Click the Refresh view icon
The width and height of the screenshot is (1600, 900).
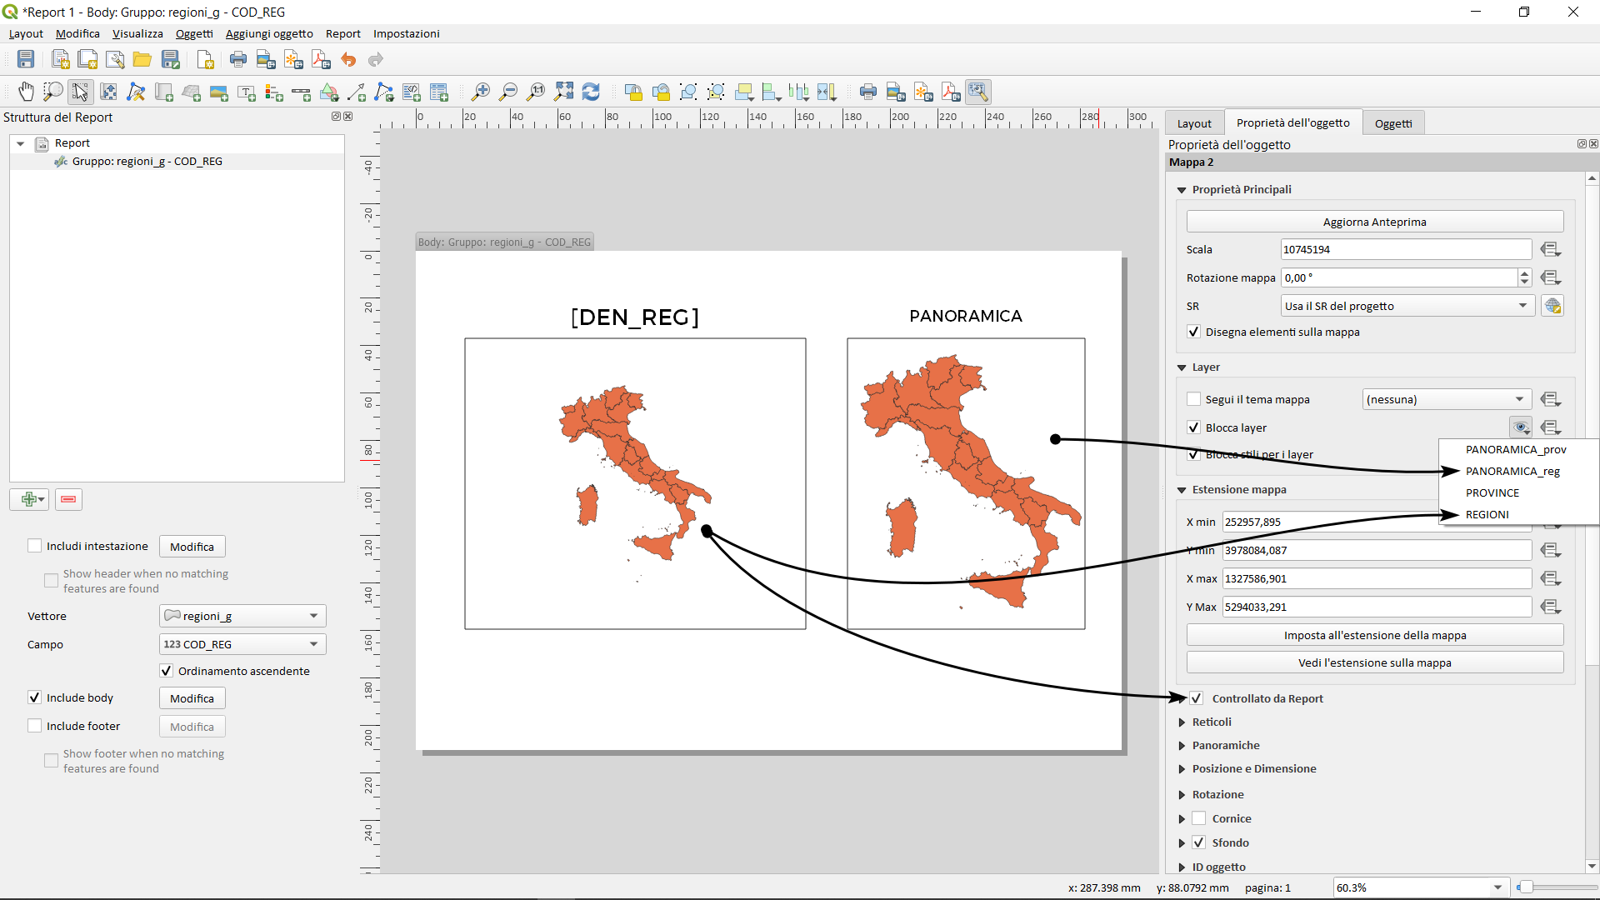click(x=591, y=92)
